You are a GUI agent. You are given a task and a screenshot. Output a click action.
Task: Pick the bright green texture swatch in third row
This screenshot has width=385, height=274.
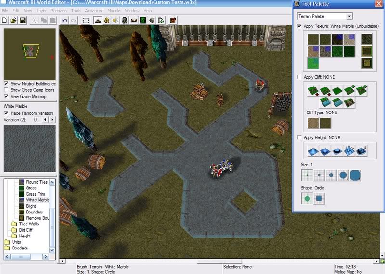pos(313,63)
